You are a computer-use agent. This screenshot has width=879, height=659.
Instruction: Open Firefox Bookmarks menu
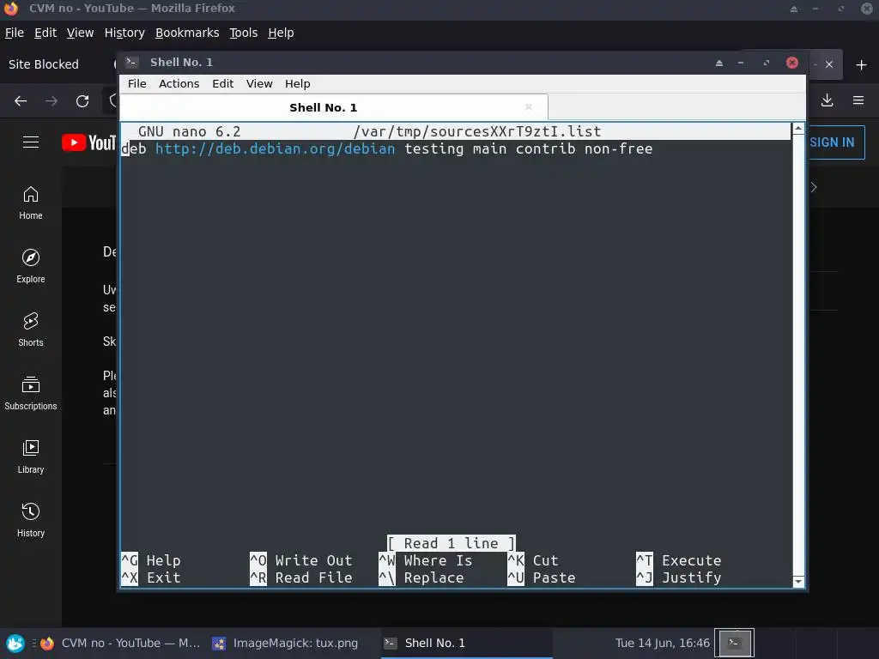(187, 33)
